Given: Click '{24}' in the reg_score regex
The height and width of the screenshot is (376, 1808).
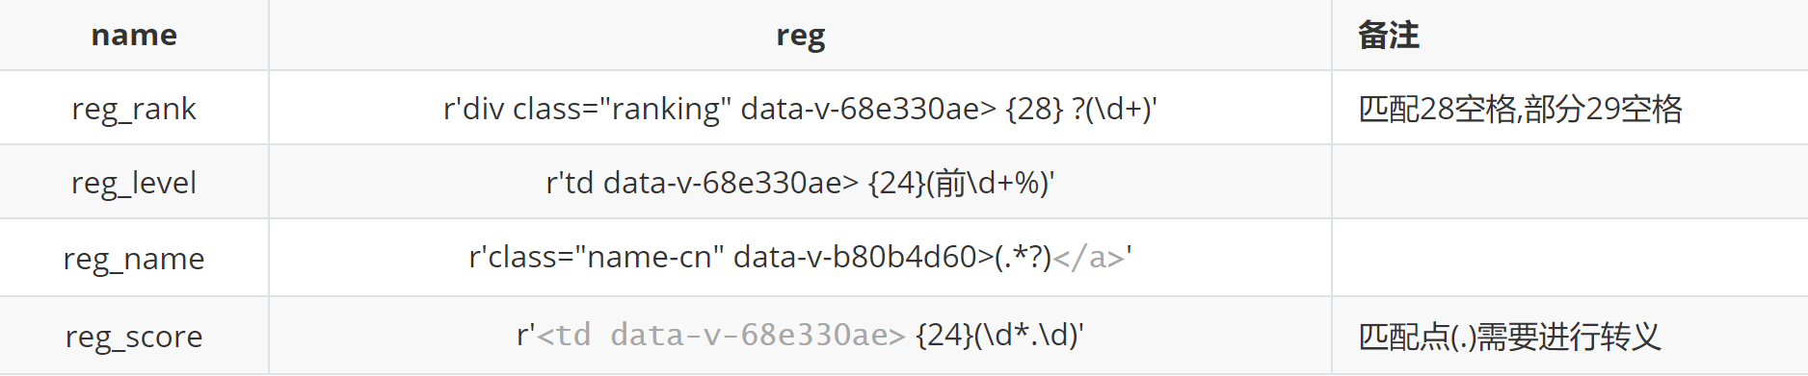Looking at the screenshot, I should click(x=944, y=335).
